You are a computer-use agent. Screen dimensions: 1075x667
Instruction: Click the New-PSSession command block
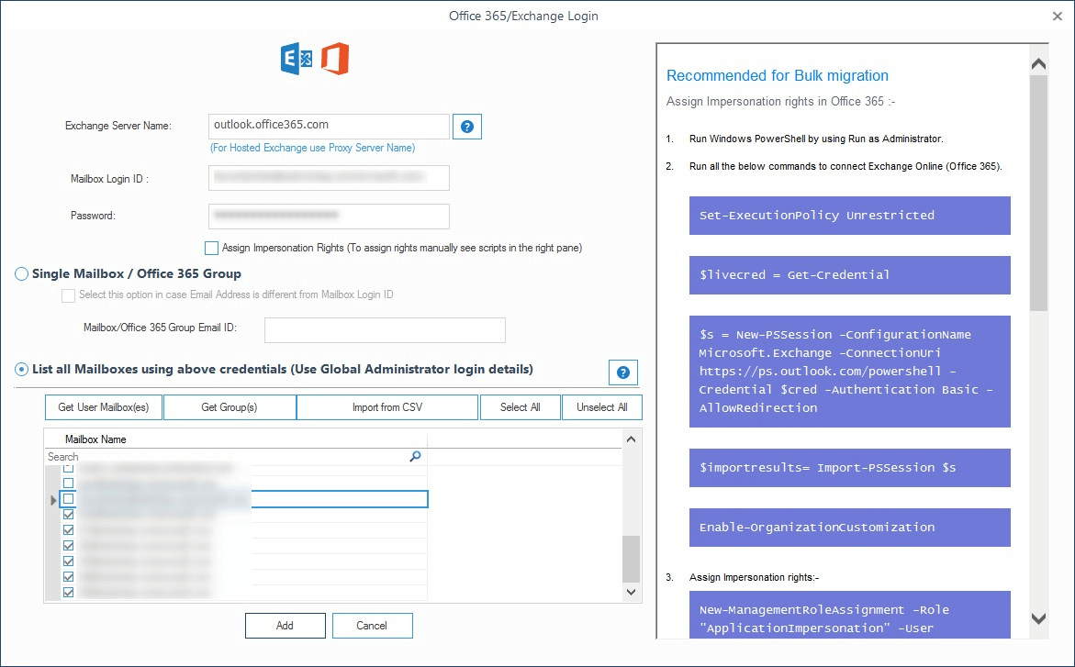(849, 371)
